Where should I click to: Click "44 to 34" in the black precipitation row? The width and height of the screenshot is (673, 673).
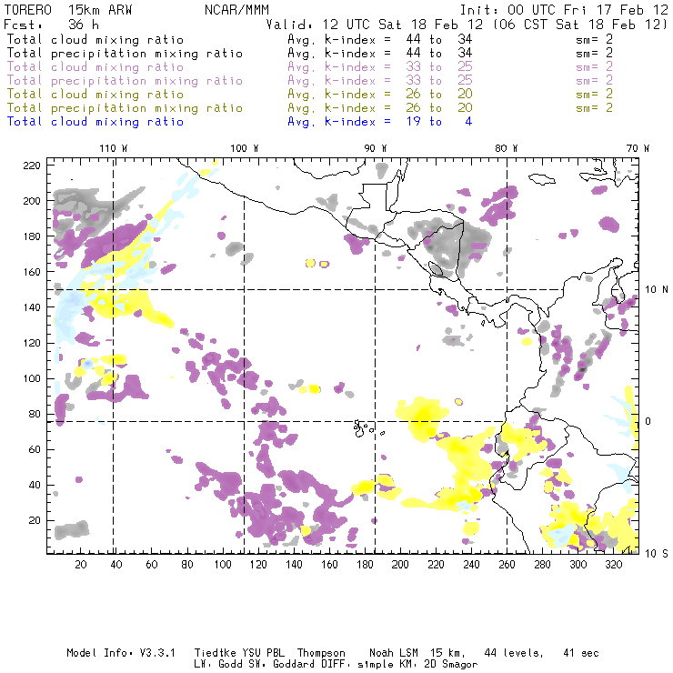click(439, 54)
